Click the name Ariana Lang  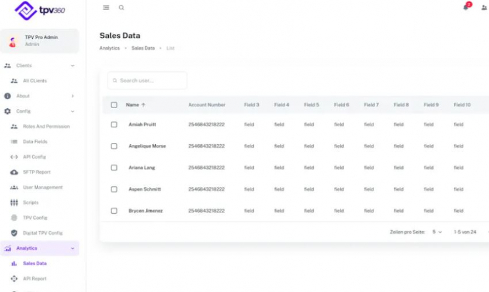[x=141, y=168]
